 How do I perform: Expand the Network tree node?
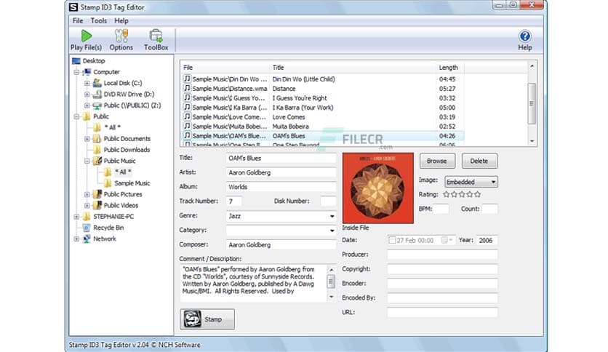(76, 239)
